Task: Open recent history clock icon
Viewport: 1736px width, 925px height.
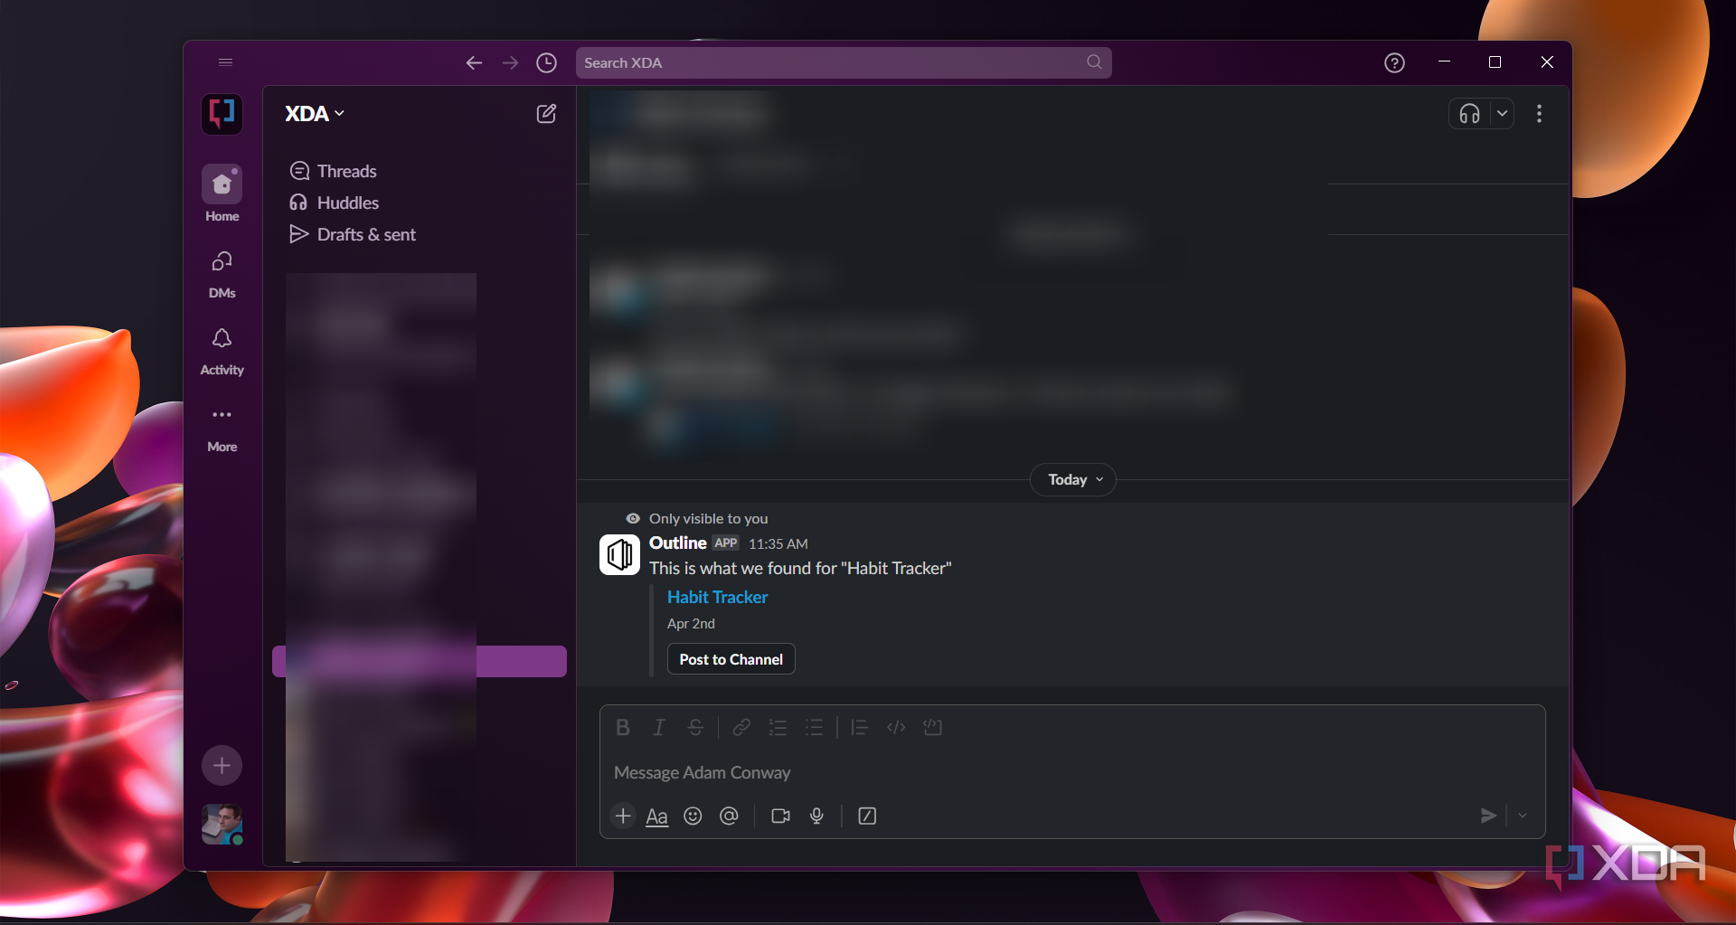Action: [x=546, y=62]
